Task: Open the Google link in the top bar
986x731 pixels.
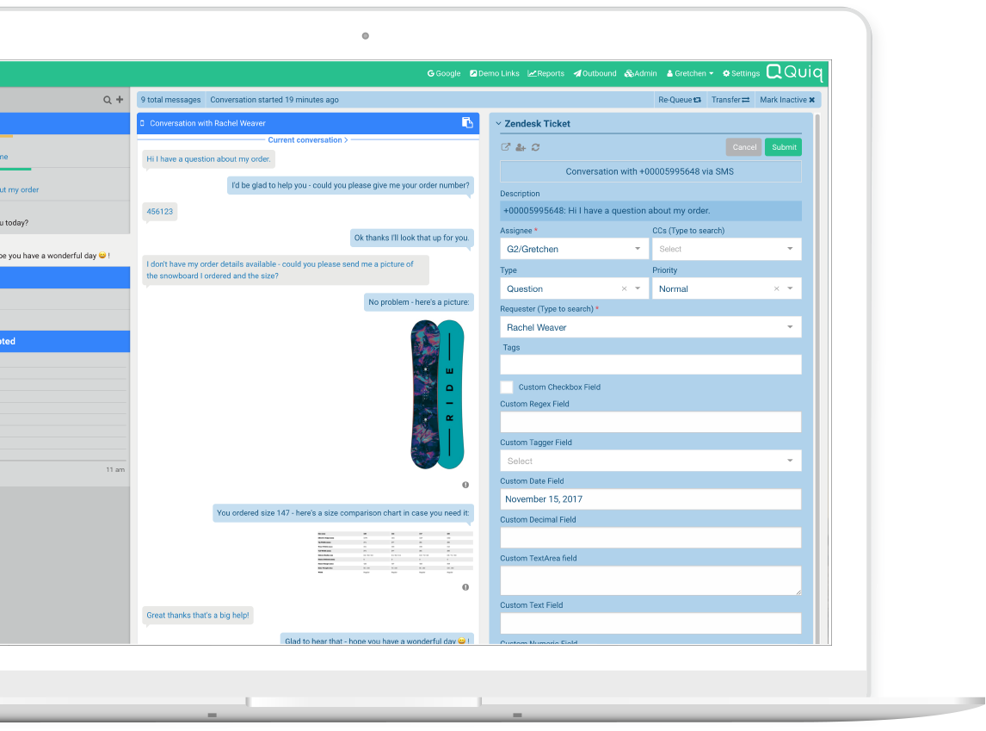Action: click(444, 73)
